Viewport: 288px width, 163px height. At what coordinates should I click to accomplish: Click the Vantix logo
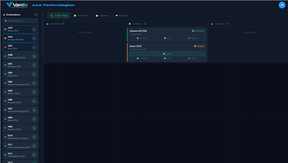(x=17, y=5)
